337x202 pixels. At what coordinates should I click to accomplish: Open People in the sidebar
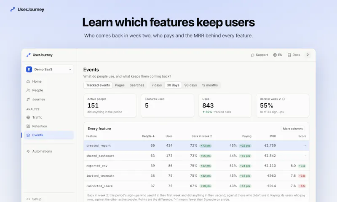pos(49,90)
